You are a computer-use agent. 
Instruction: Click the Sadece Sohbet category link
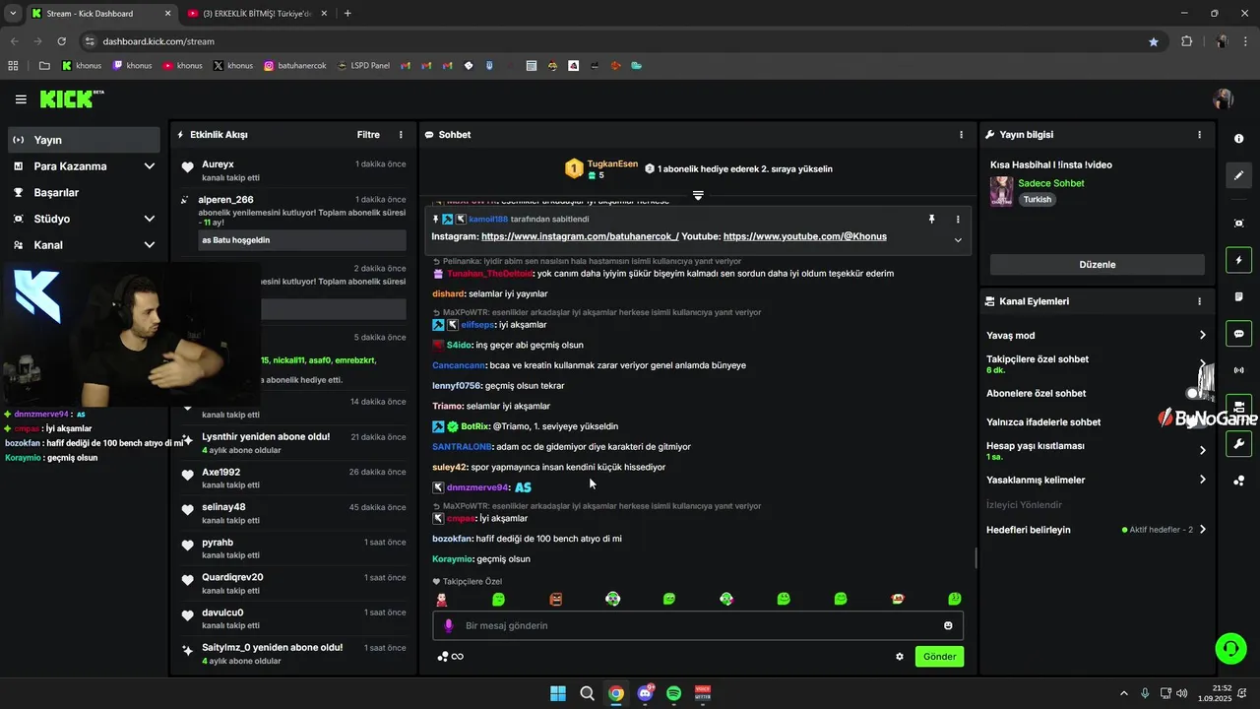click(1051, 183)
